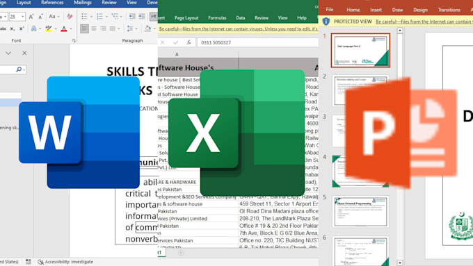473x266 pixels.
Task: Open font color dropdown arrow
Action: pos(71,29)
